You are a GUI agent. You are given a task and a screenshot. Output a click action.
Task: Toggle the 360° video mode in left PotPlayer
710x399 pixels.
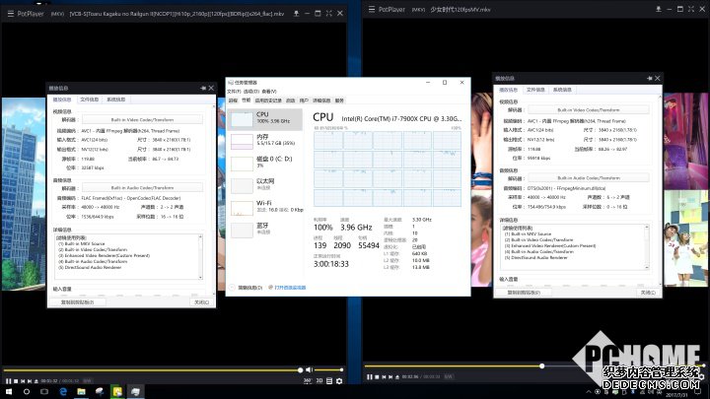tap(308, 381)
